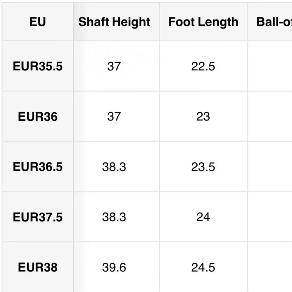Click the empty Ball-of cell for EUR36
This screenshot has width=292, height=292.
click(270, 116)
